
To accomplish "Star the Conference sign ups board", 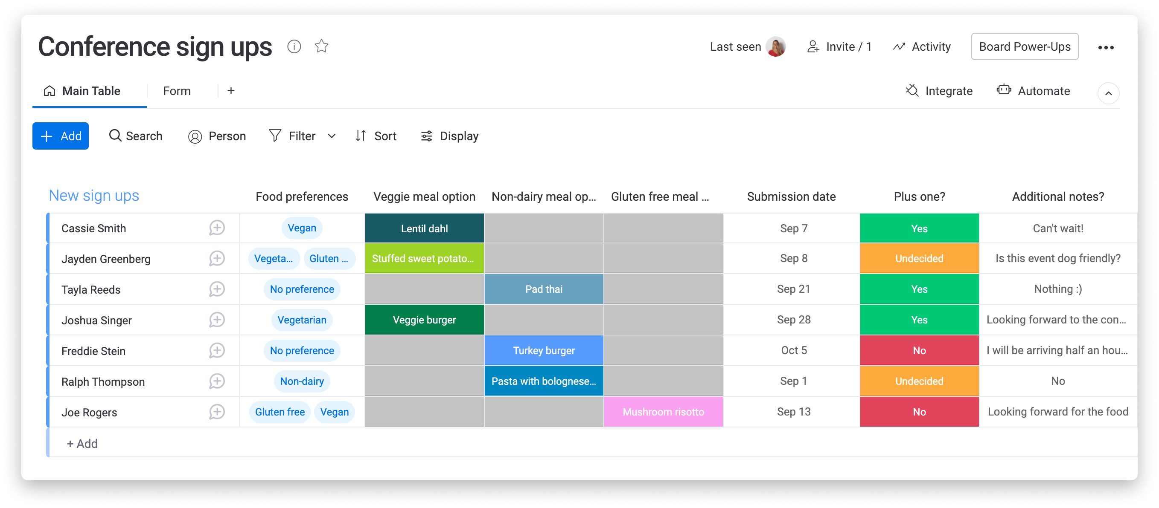I will click(x=321, y=46).
